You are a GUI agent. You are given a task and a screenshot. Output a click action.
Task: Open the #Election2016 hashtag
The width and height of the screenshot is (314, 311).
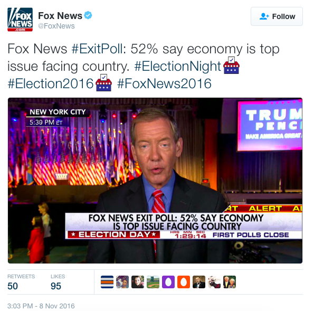coord(51,83)
